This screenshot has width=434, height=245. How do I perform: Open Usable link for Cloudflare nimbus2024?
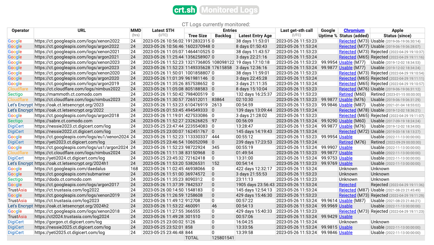click(x=346, y=153)
